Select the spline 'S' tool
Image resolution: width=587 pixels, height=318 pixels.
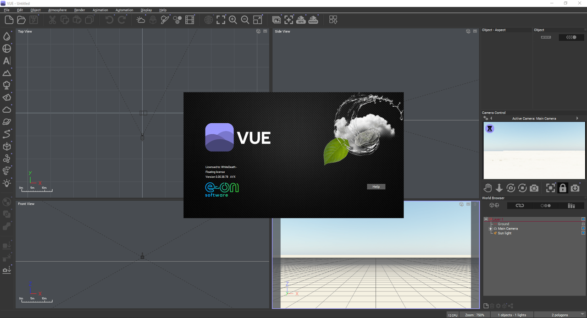[x=7, y=134]
